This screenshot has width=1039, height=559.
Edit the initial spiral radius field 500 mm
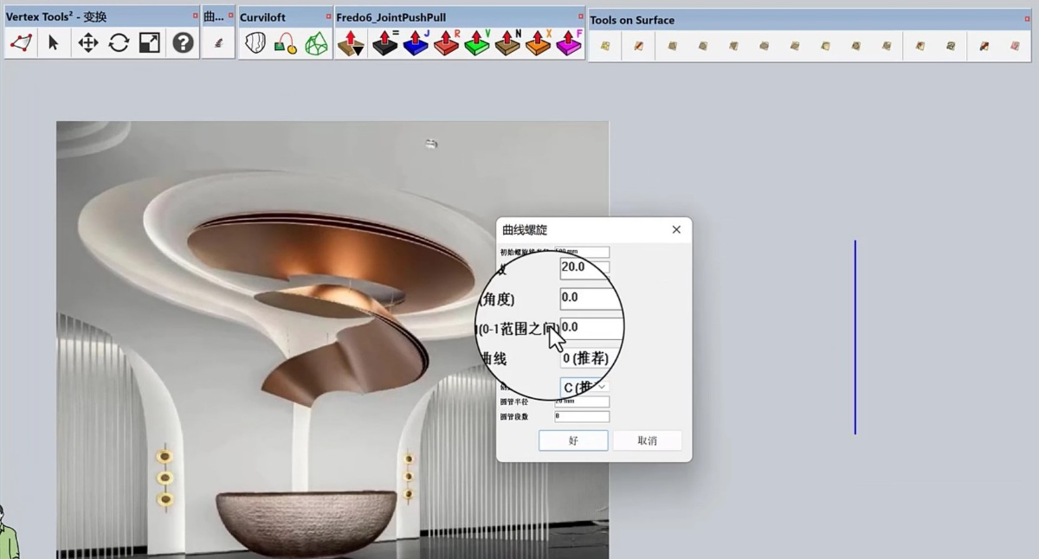pyautogui.click(x=582, y=253)
